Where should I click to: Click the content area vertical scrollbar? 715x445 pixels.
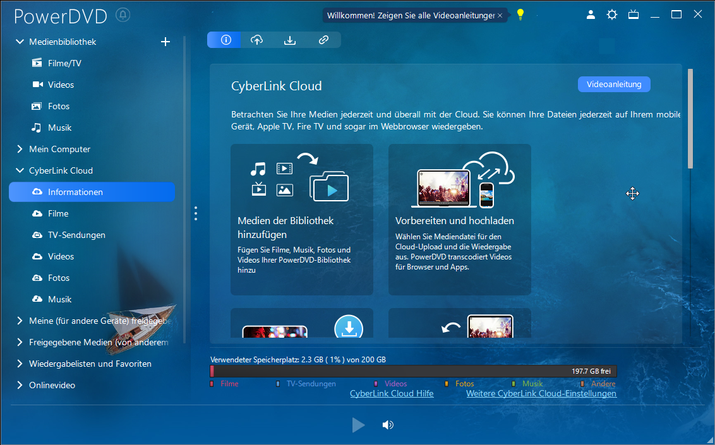click(690, 119)
